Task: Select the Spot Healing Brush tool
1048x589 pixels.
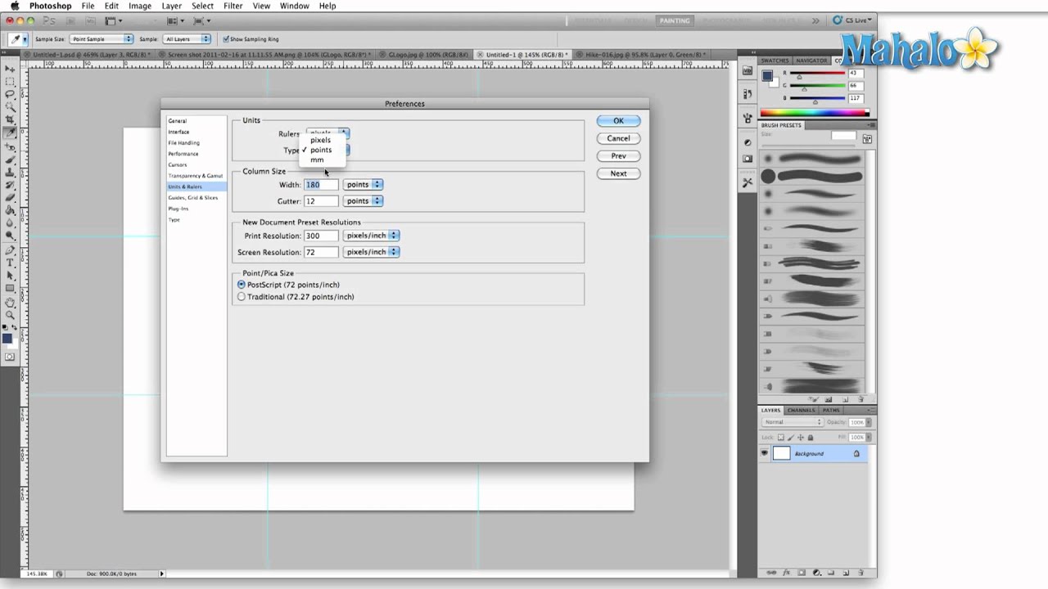Action: click(x=11, y=147)
